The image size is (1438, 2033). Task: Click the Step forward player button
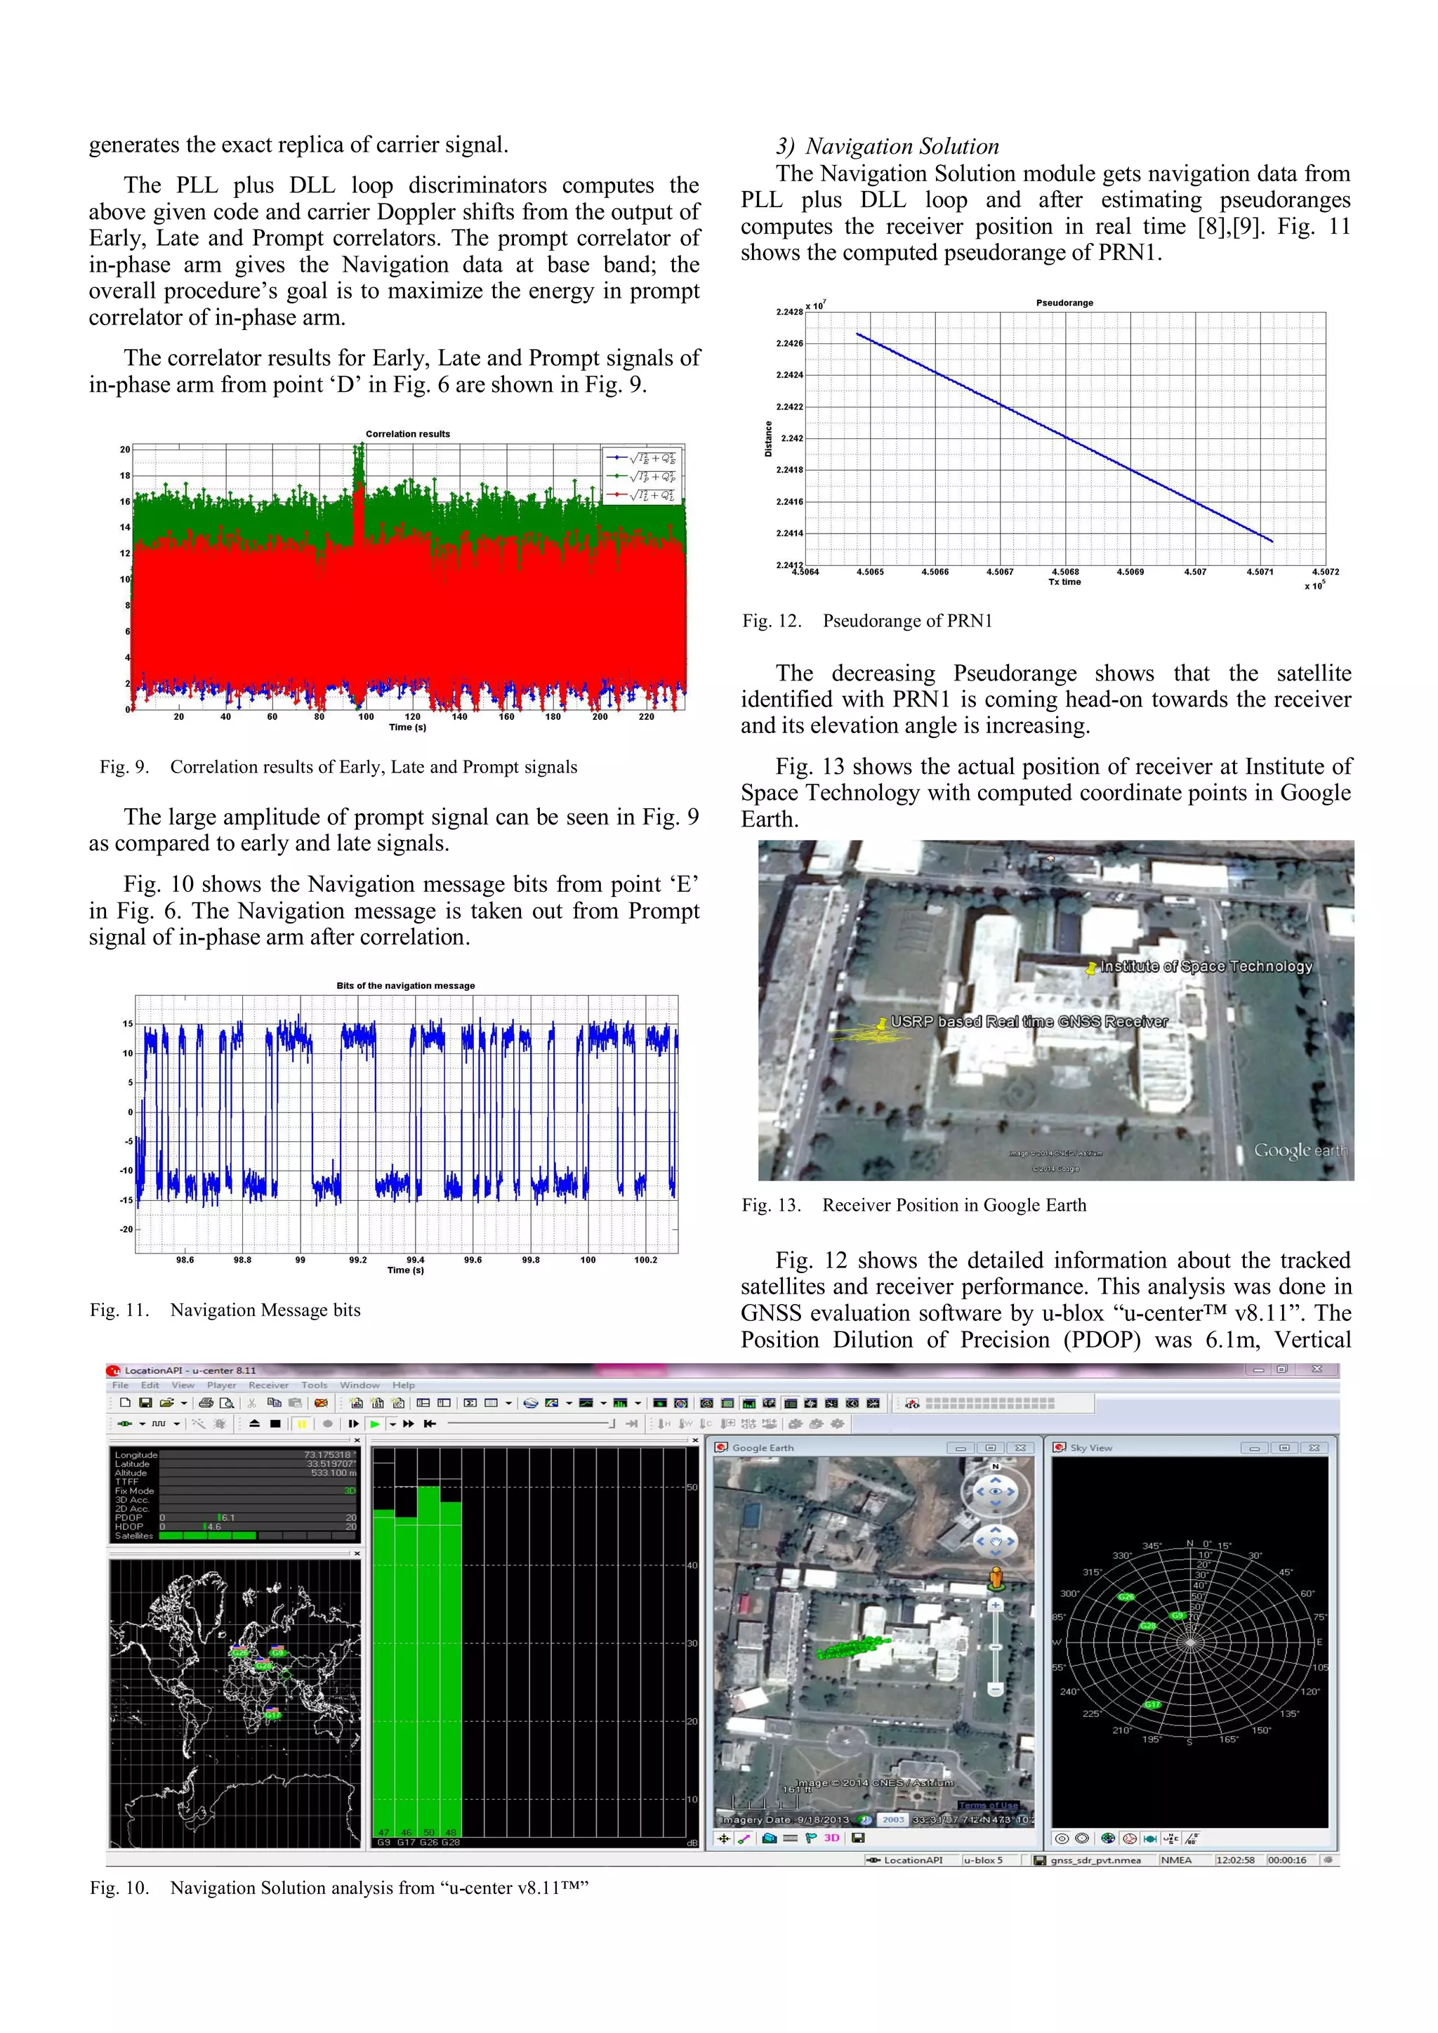point(354,1424)
